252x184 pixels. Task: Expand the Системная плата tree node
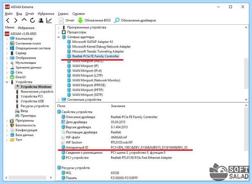click(x=7, y=44)
